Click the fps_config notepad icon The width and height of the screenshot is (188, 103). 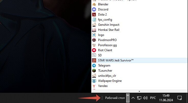tap(94, 20)
